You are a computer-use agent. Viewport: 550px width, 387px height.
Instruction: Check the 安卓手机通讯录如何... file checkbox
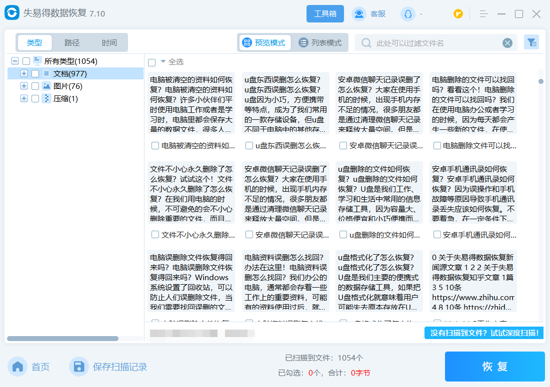click(437, 235)
